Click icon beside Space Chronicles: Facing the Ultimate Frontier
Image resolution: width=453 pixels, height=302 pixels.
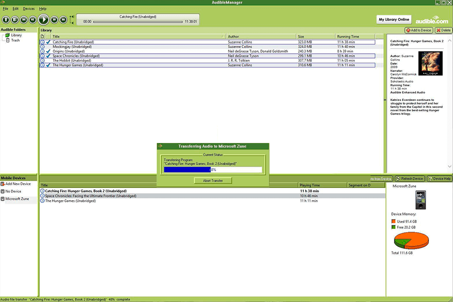point(42,196)
